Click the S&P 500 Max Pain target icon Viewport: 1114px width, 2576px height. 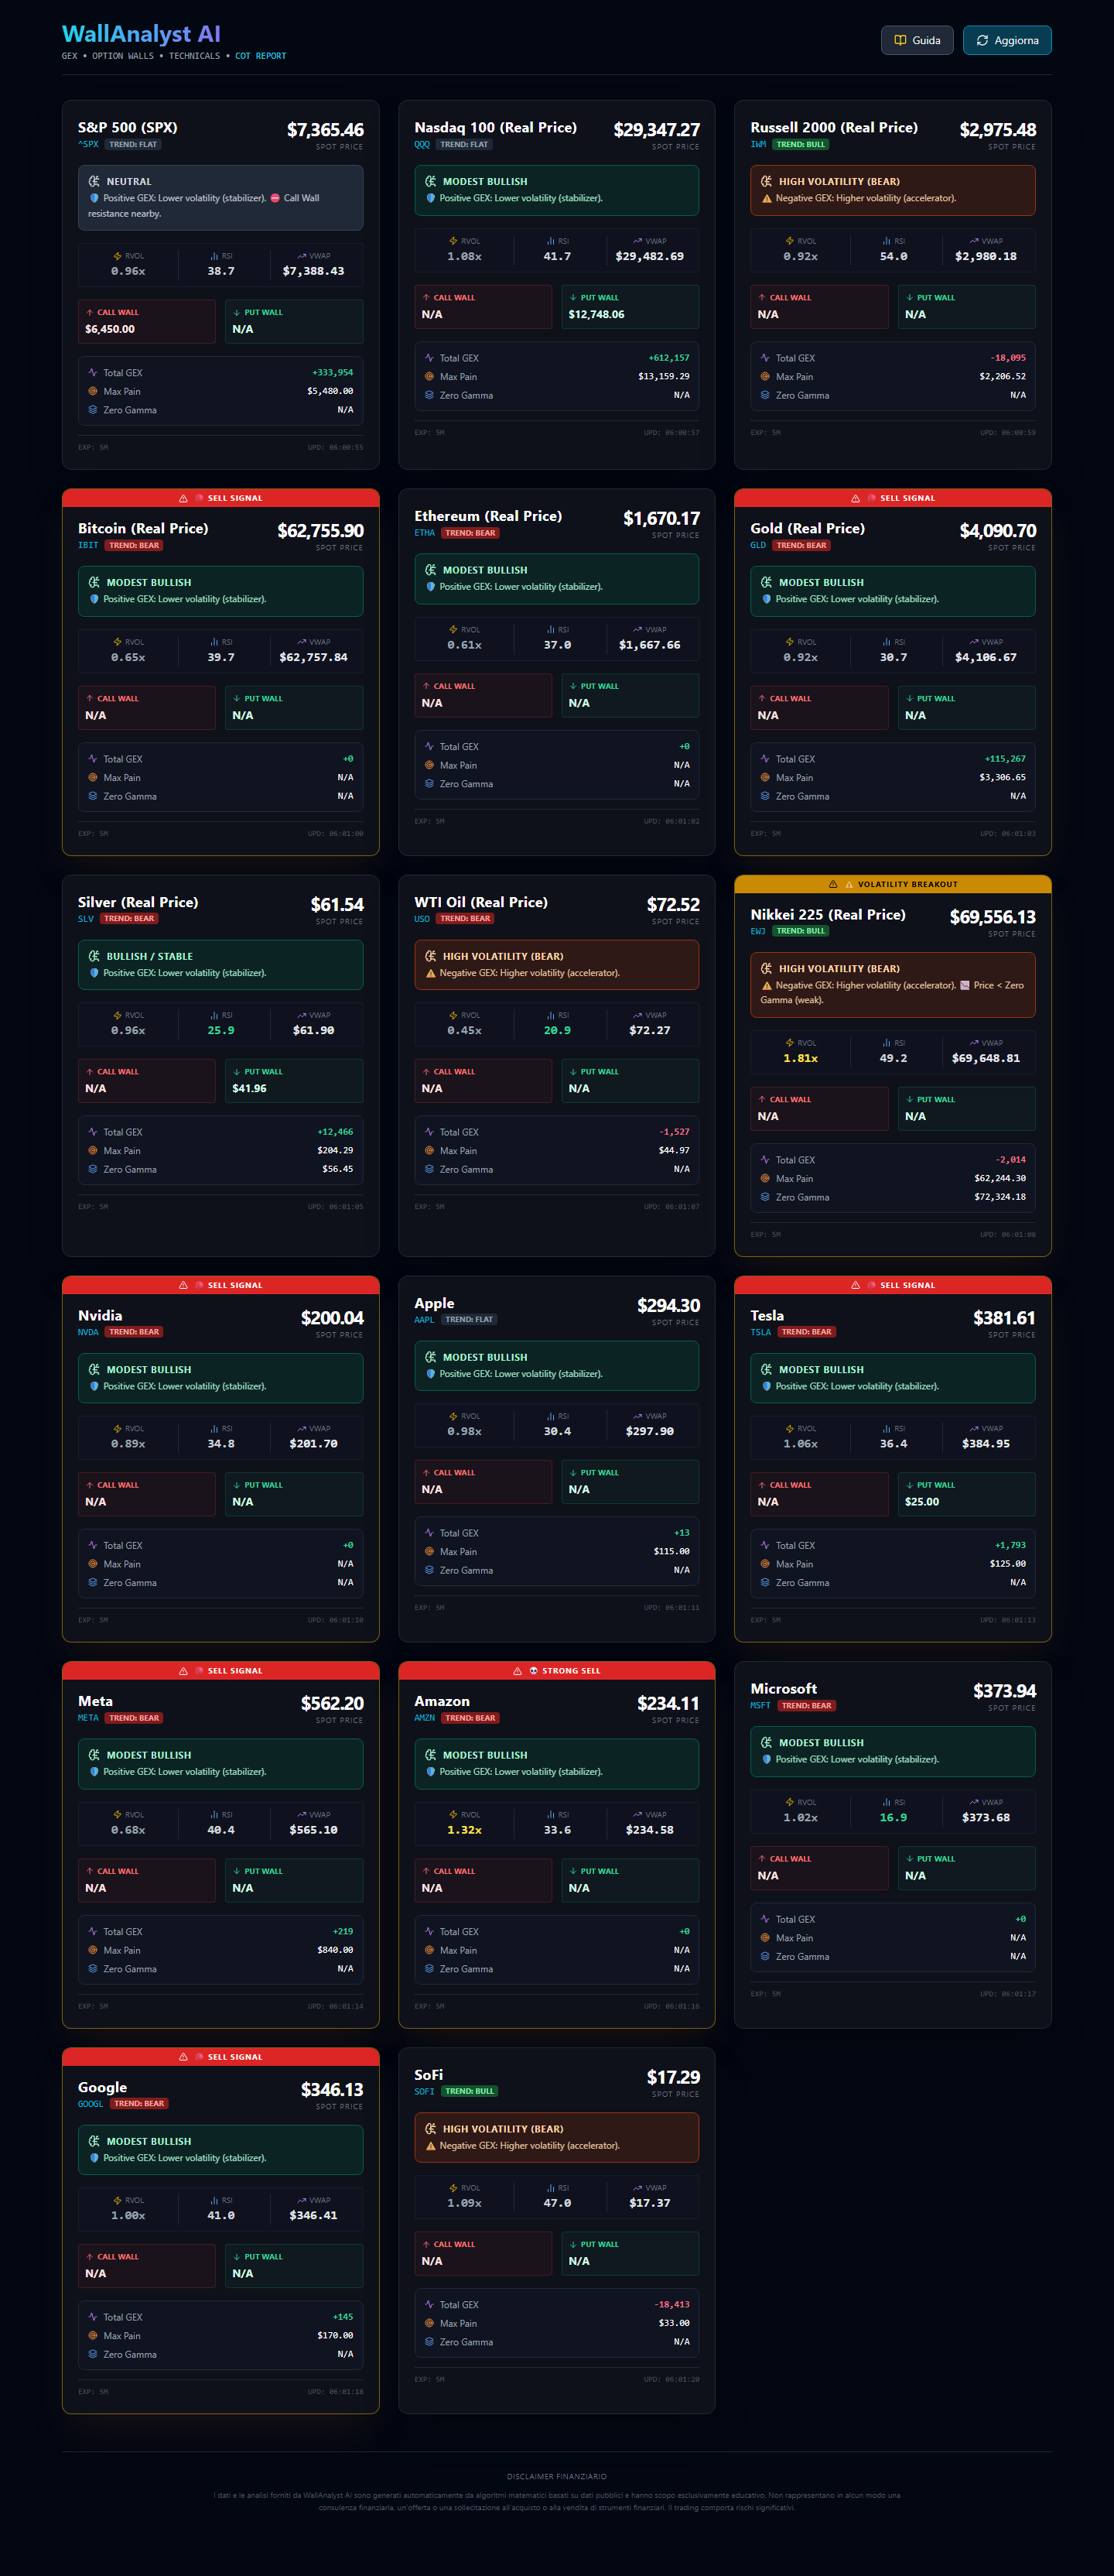pyautogui.click(x=93, y=391)
